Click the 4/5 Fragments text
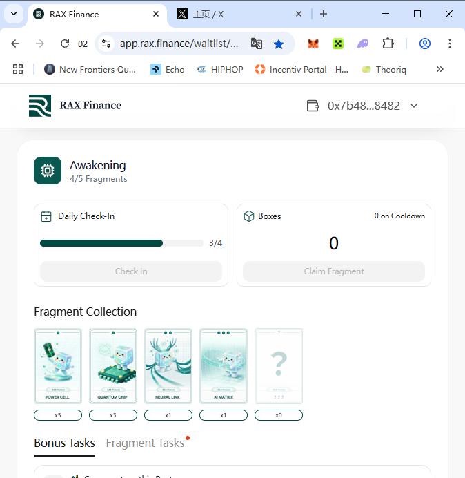The height and width of the screenshot is (478, 465). pos(99,179)
